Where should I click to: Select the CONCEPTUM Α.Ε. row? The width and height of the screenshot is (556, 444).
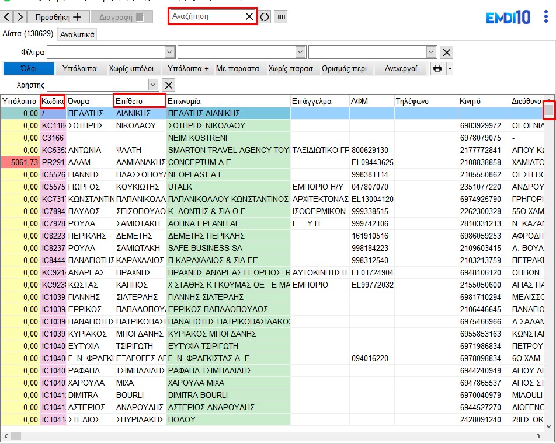(272, 162)
